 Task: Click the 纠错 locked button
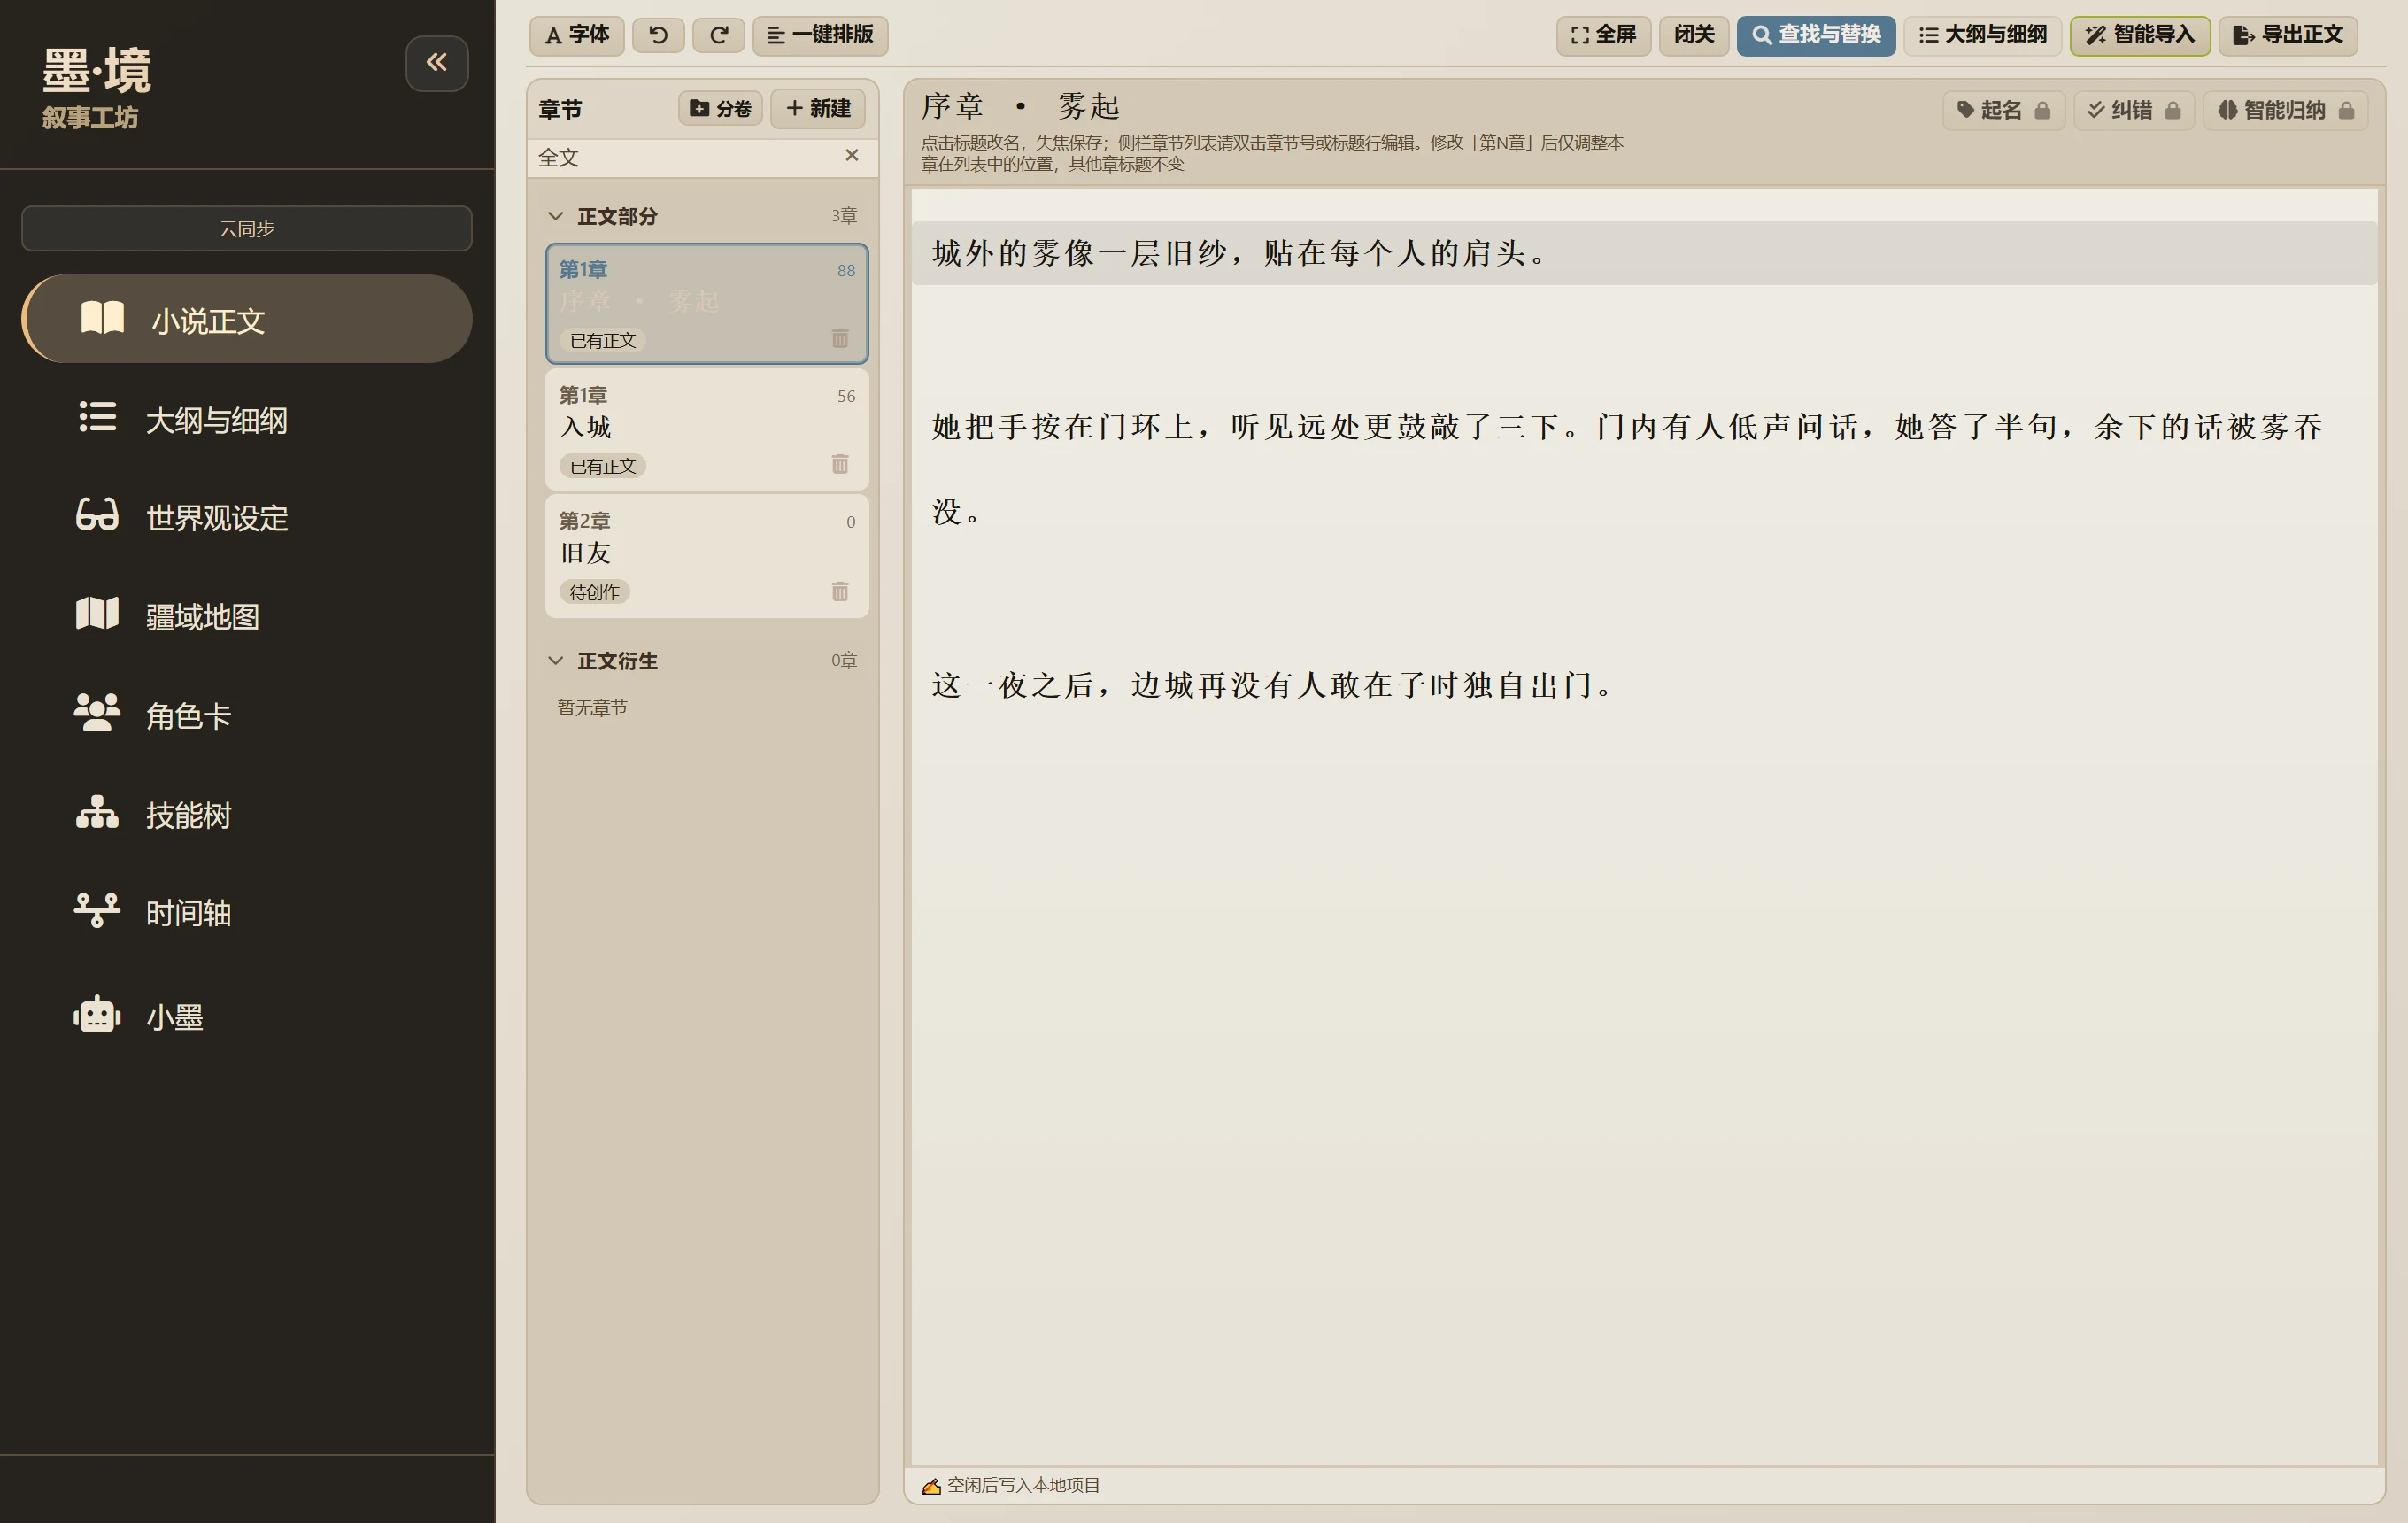pos(2134,110)
